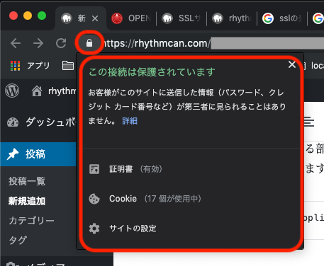Close the active tab with its X

click(x=95, y=18)
